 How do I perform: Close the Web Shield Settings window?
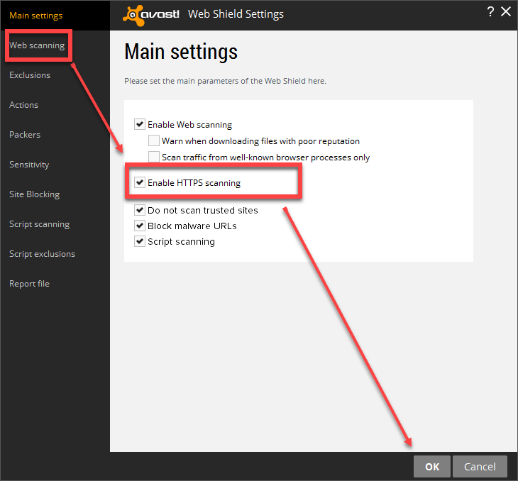pos(506,11)
